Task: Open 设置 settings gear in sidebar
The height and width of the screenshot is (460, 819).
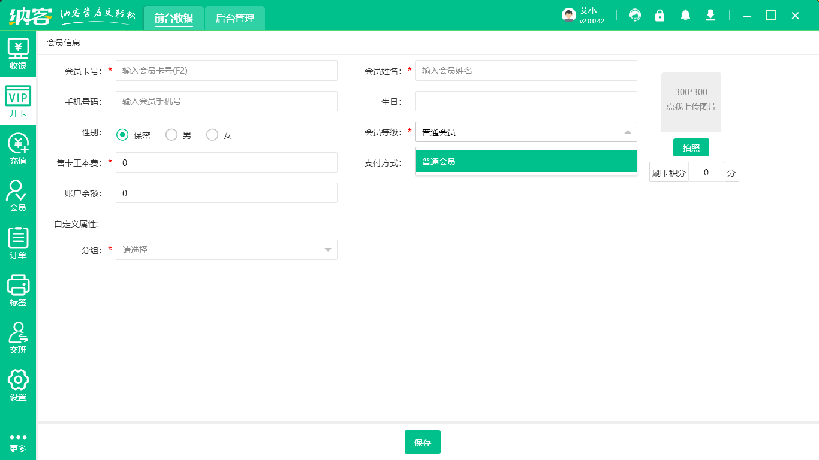Action: pos(18,385)
